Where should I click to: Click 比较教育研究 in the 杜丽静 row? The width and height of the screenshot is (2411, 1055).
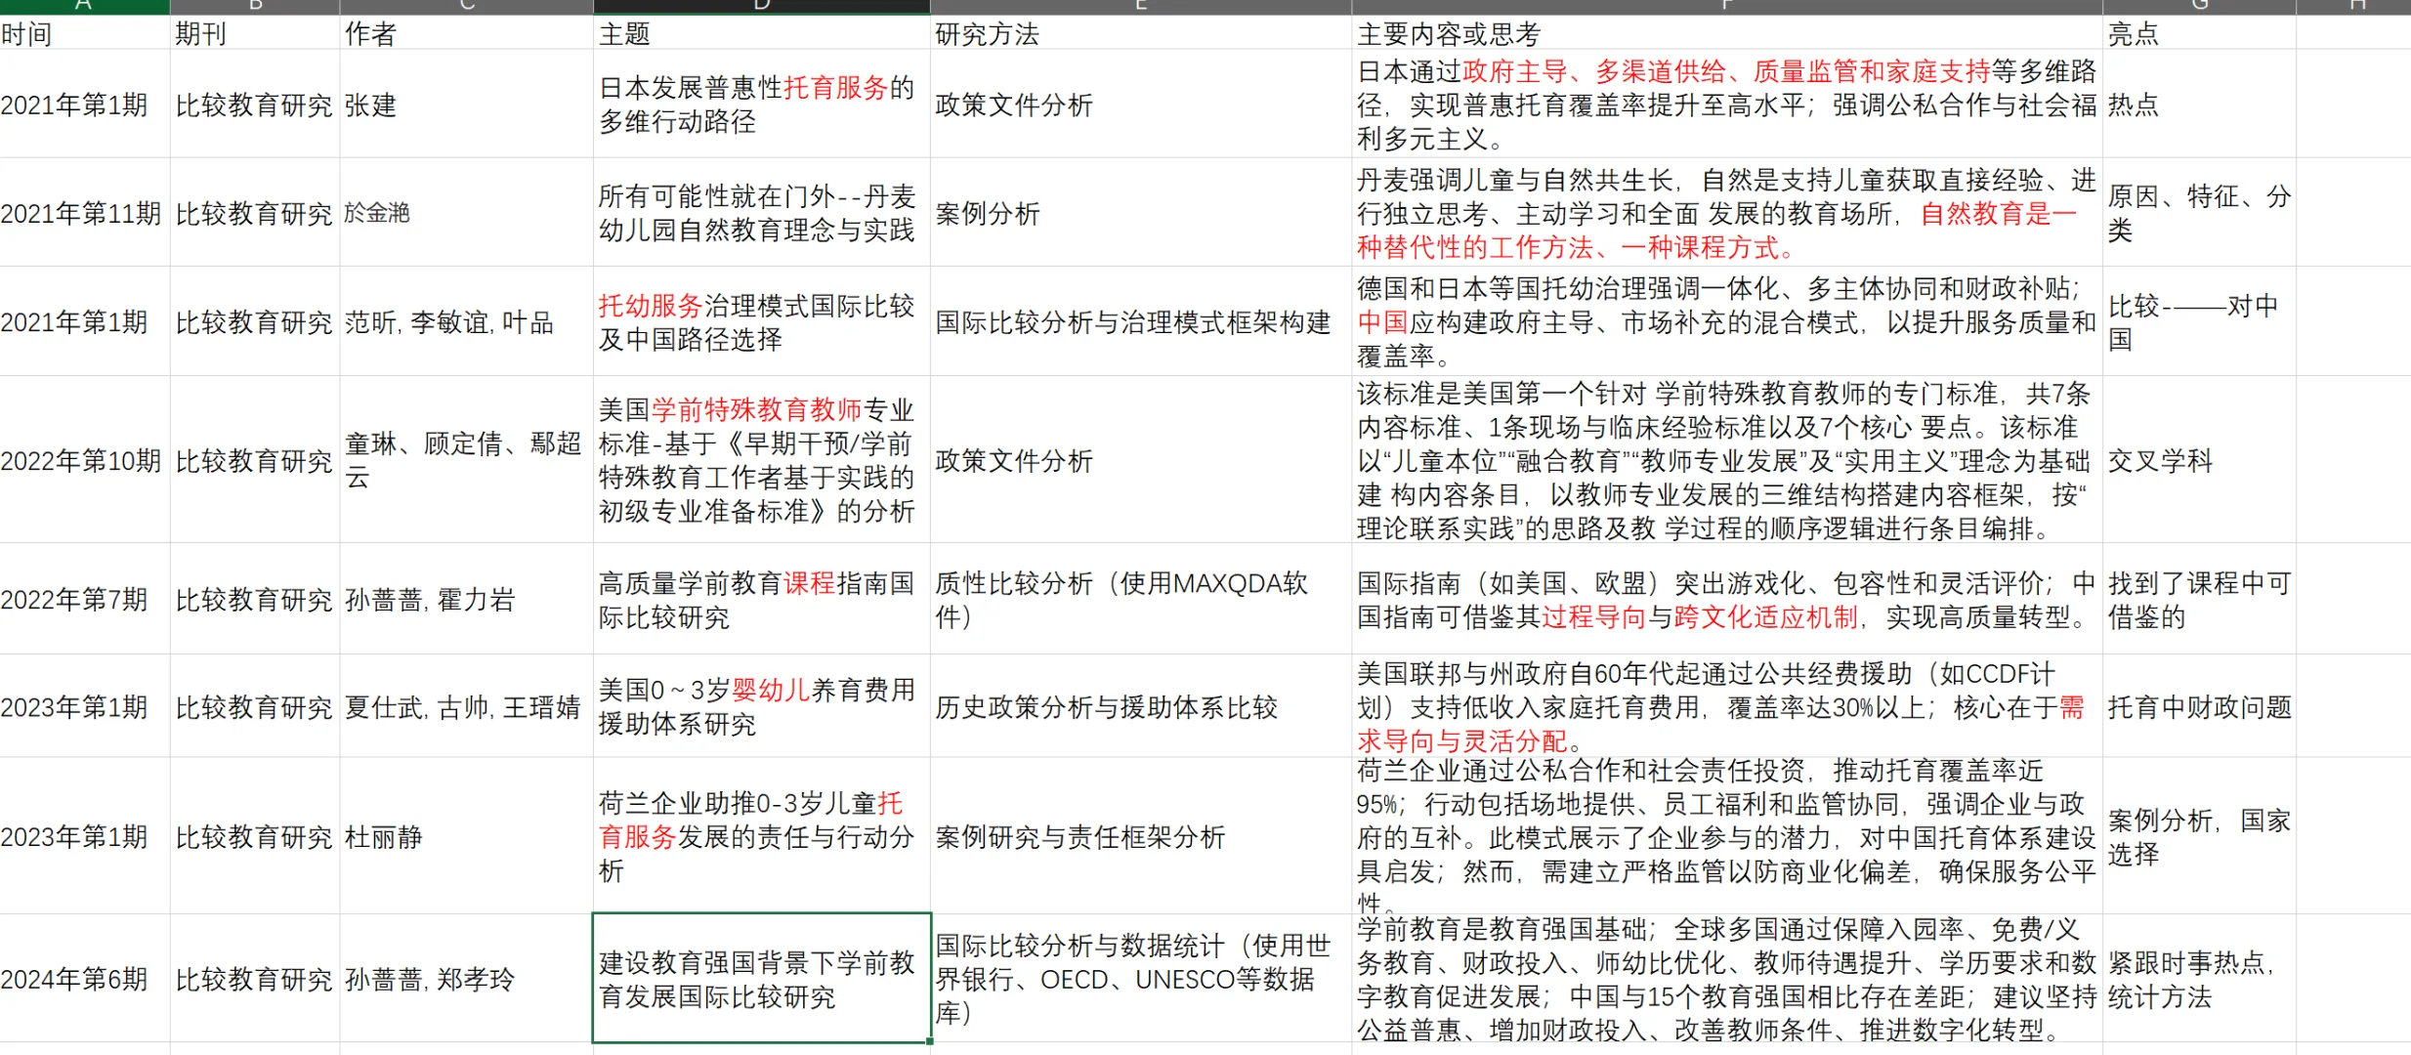tap(254, 836)
